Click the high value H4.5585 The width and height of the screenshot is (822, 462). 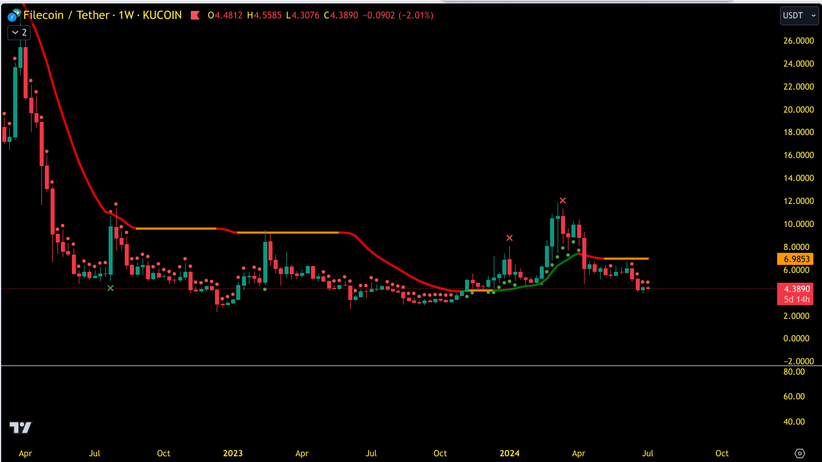pyautogui.click(x=264, y=16)
